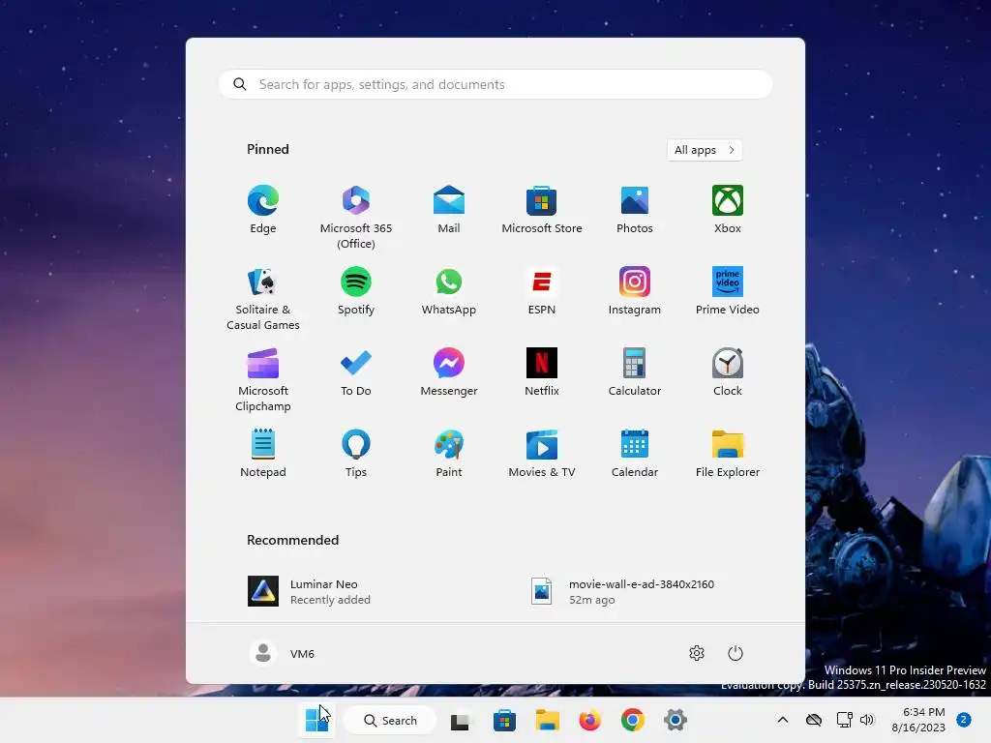The image size is (991, 743).
Task: Click the OneDrive cloud tray icon
Action: [814, 720]
